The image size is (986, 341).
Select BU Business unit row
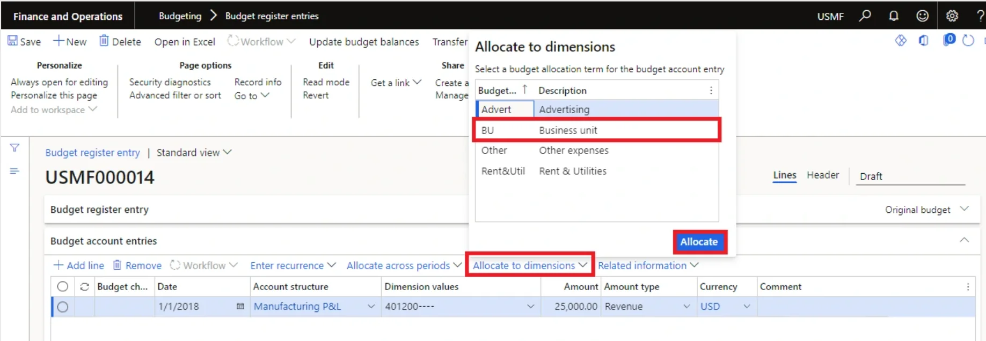click(x=597, y=130)
